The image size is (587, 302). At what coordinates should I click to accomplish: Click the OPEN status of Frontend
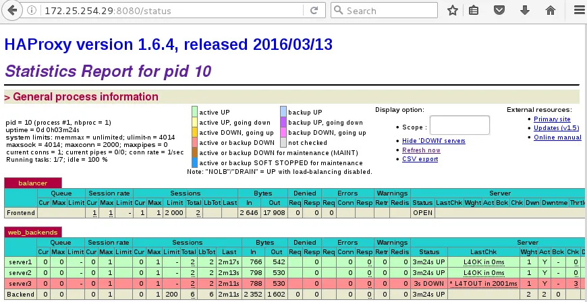click(422, 212)
